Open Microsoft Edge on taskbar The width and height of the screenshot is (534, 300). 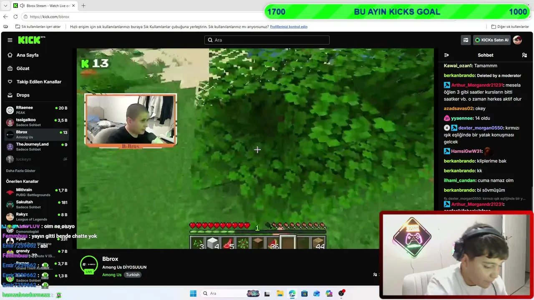tap(292, 293)
